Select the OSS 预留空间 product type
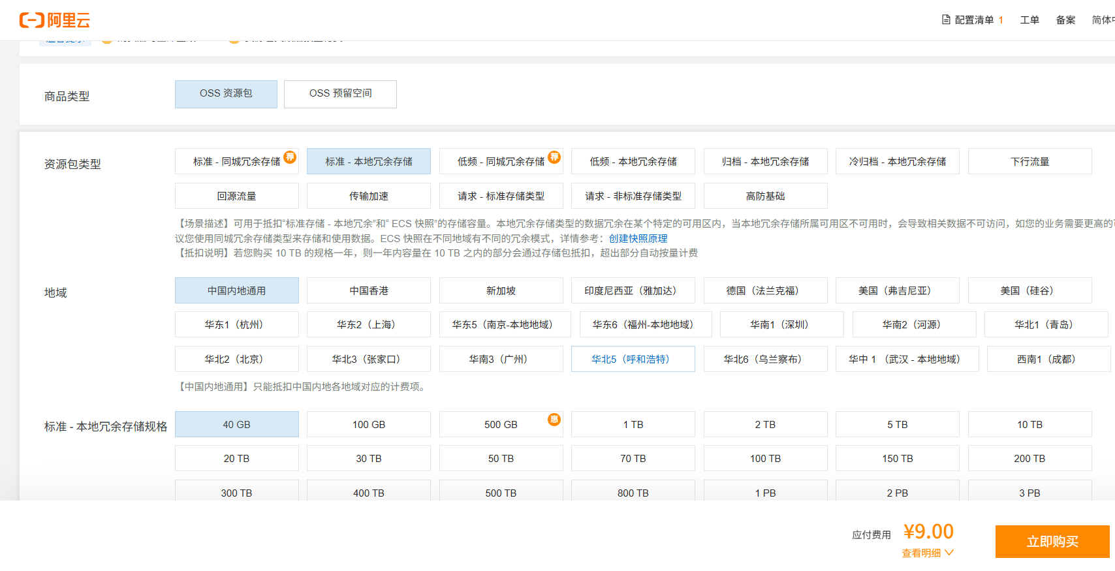This screenshot has width=1115, height=571. (x=340, y=94)
